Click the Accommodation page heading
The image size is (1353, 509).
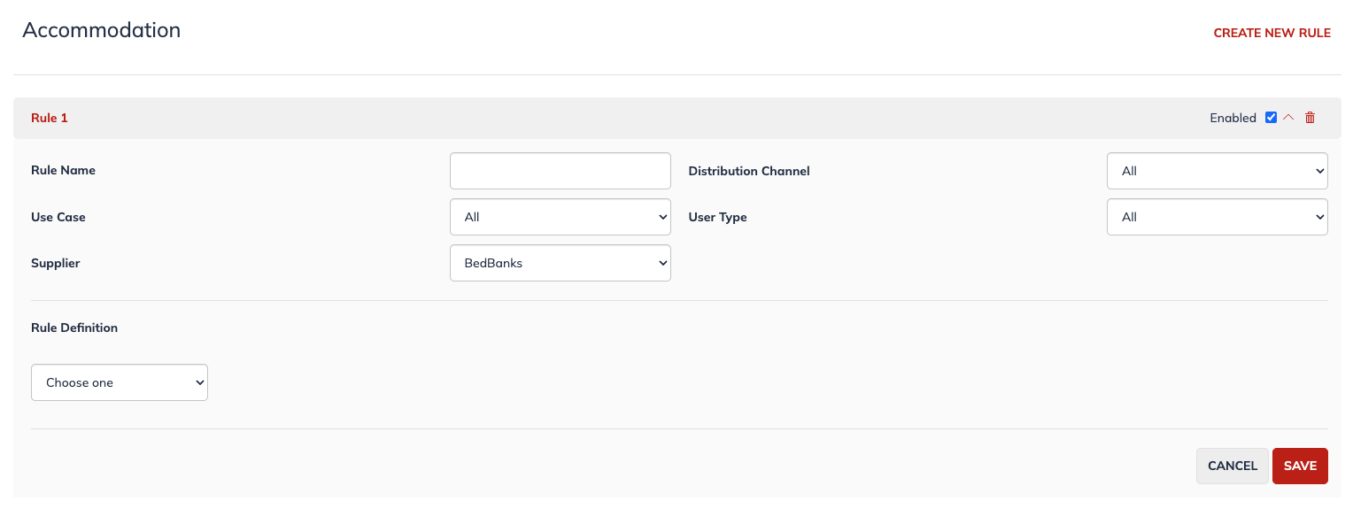click(101, 29)
